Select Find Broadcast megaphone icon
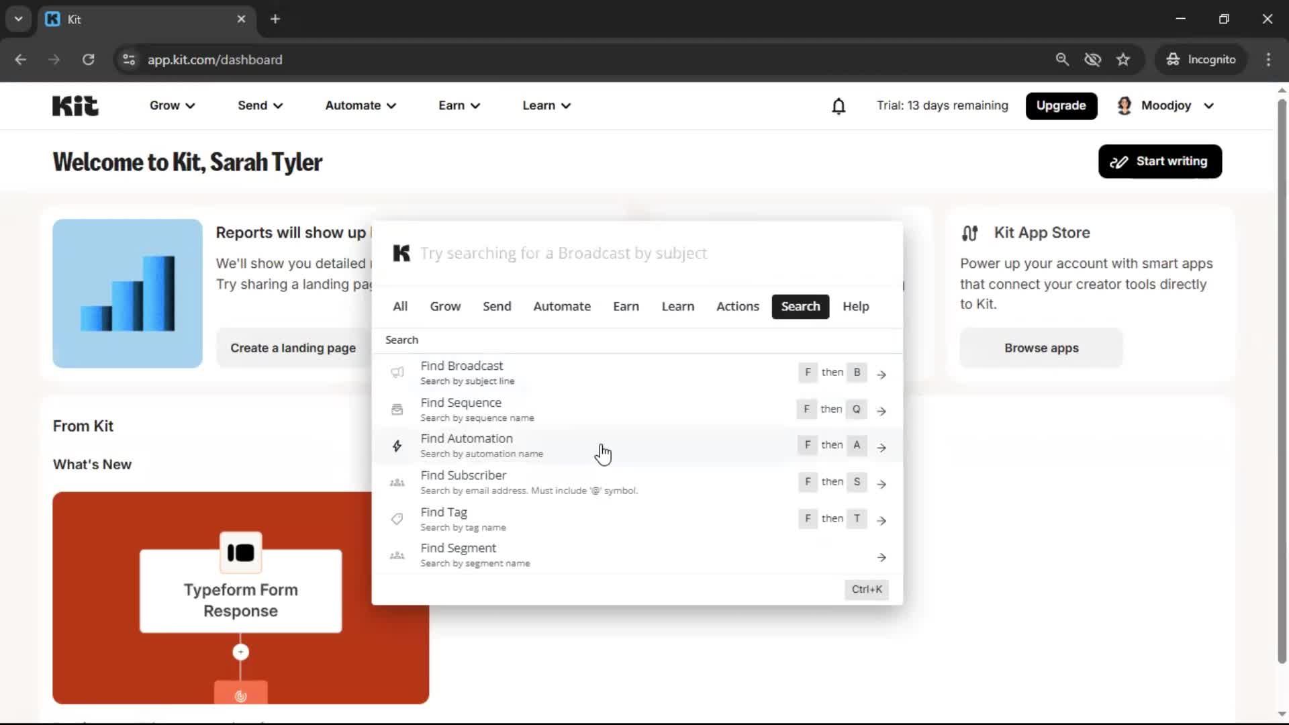 (x=397, y=372)
